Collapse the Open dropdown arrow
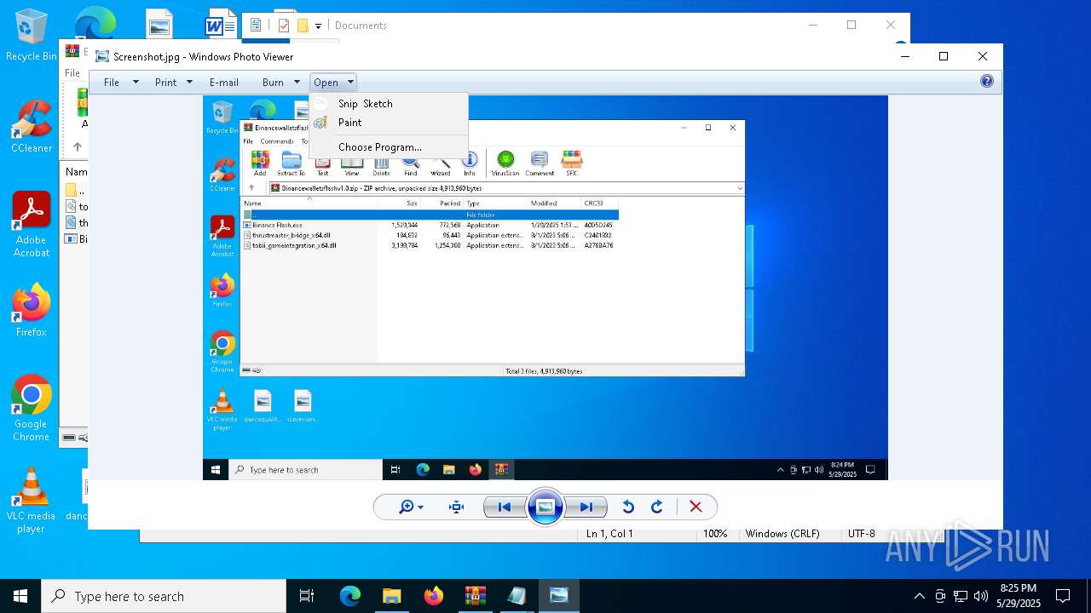1091x613 pixels. point(350,83)
